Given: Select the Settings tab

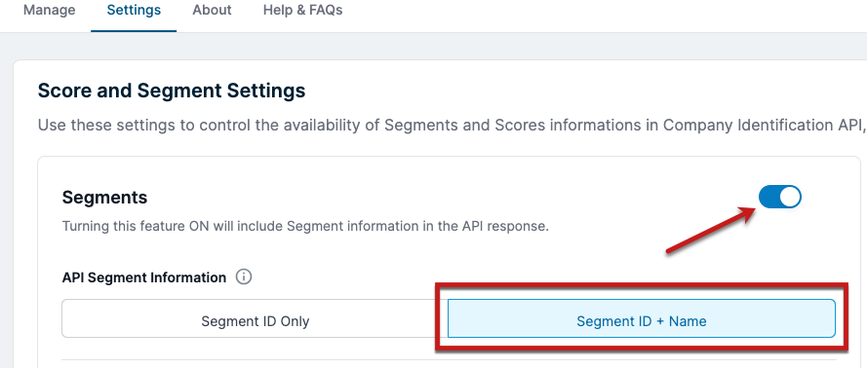Looking at the screenshot, I should click(134, 10).
